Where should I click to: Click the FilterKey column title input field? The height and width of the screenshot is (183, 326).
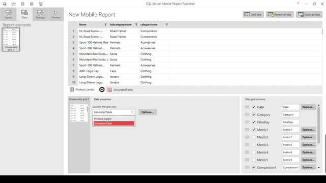pyautogui.click(x=291, y=122)
